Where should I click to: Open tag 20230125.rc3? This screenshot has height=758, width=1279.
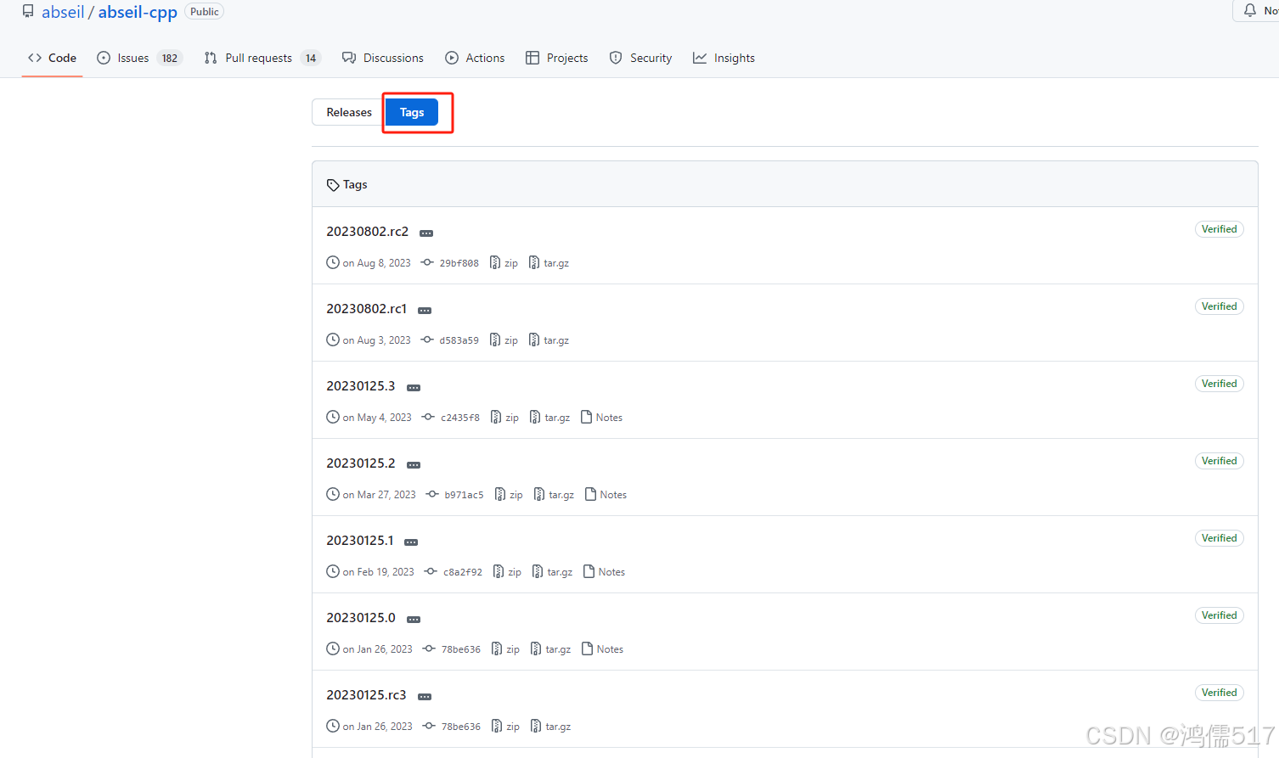tap(366, 694)
